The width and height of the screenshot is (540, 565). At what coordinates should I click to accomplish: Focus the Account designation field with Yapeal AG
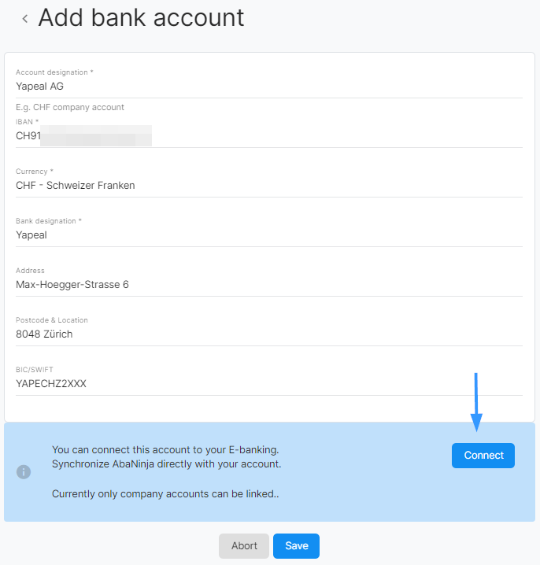pyautogui.click(x=269, y=87)
